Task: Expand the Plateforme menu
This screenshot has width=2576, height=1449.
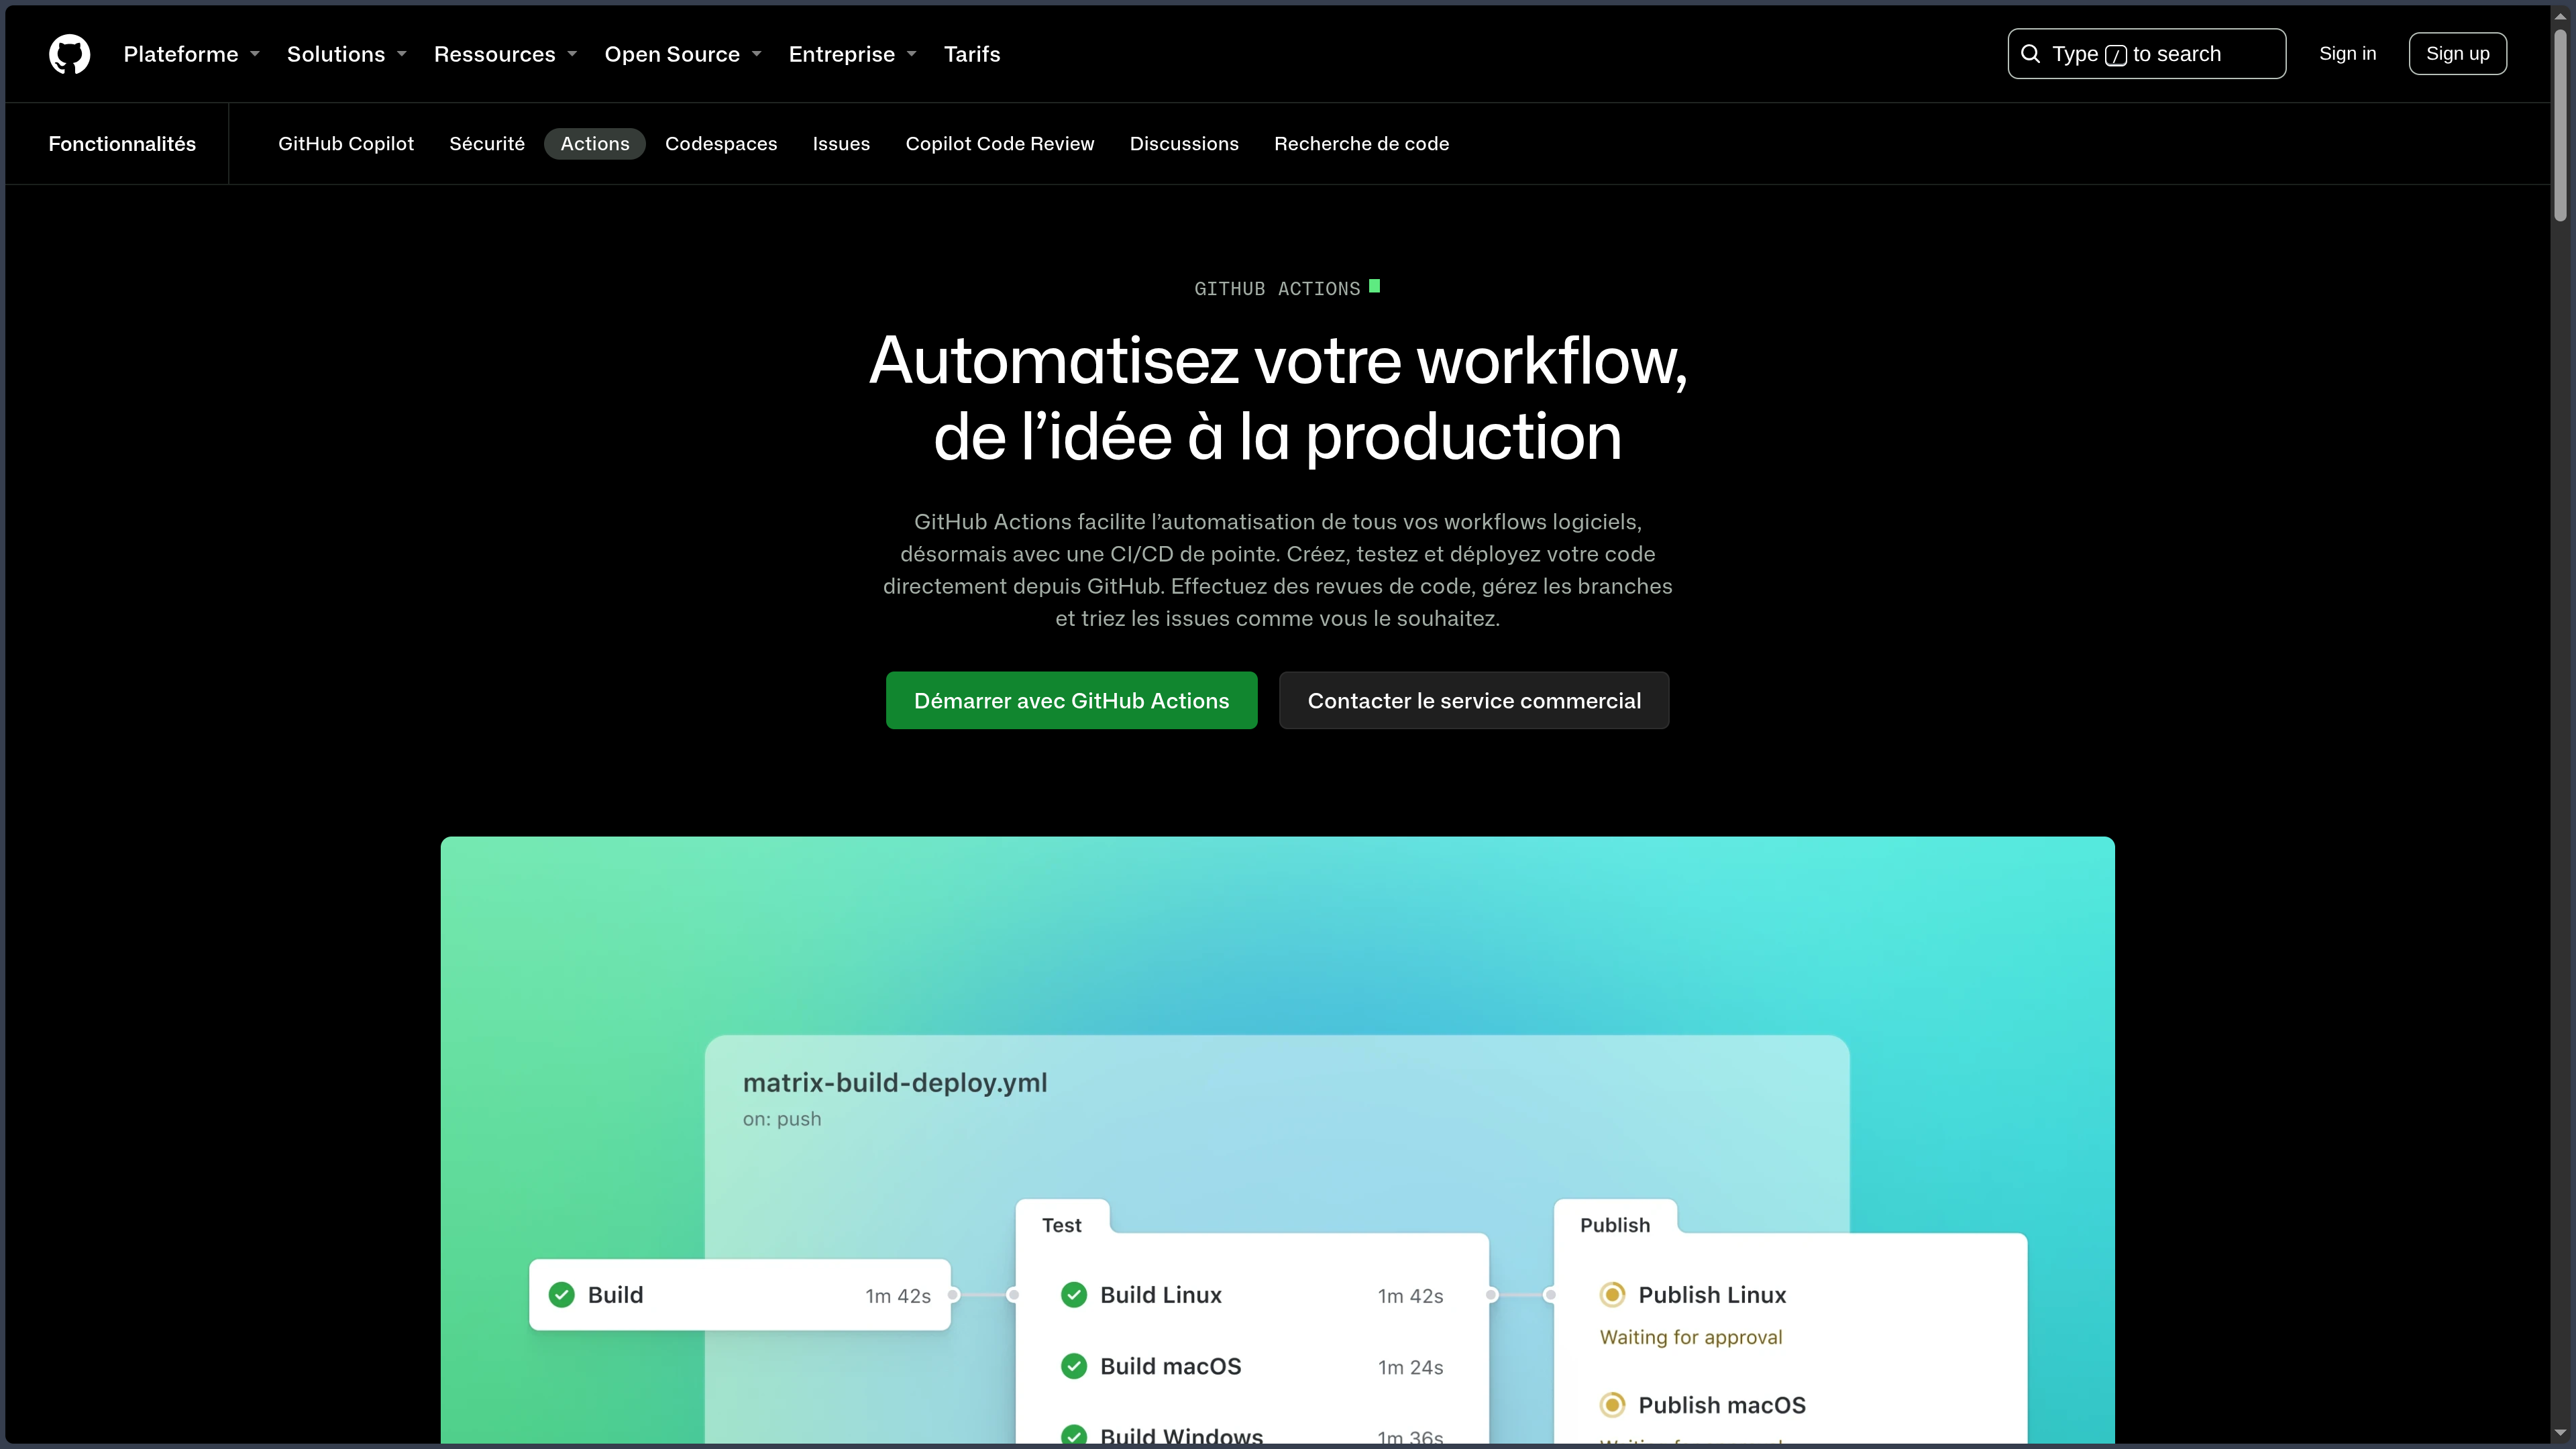Action: [191, 54]
